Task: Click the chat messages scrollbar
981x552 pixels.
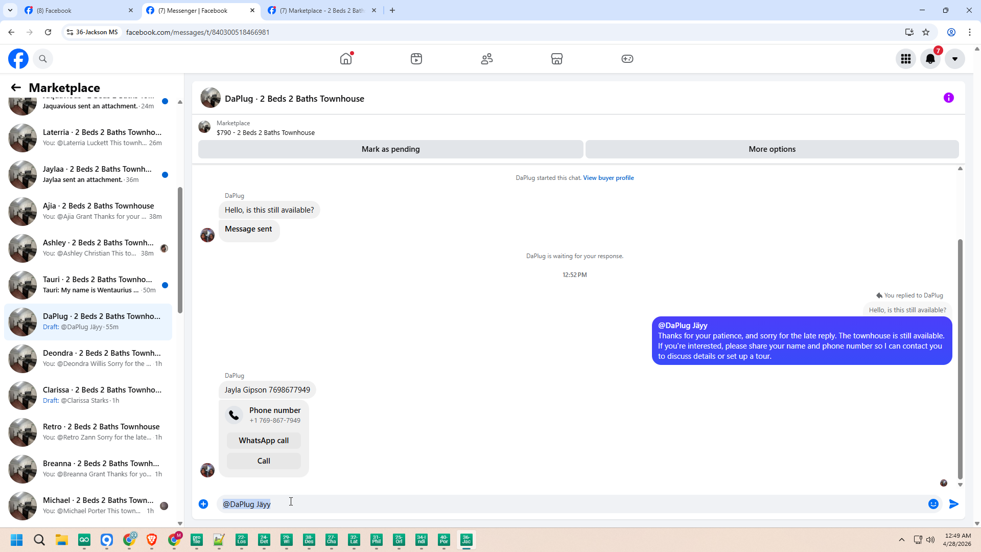Action: pyautogui.click(x=960, y=359)
